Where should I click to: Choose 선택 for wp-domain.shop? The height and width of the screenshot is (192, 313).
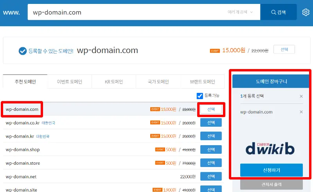coord(211,149)
